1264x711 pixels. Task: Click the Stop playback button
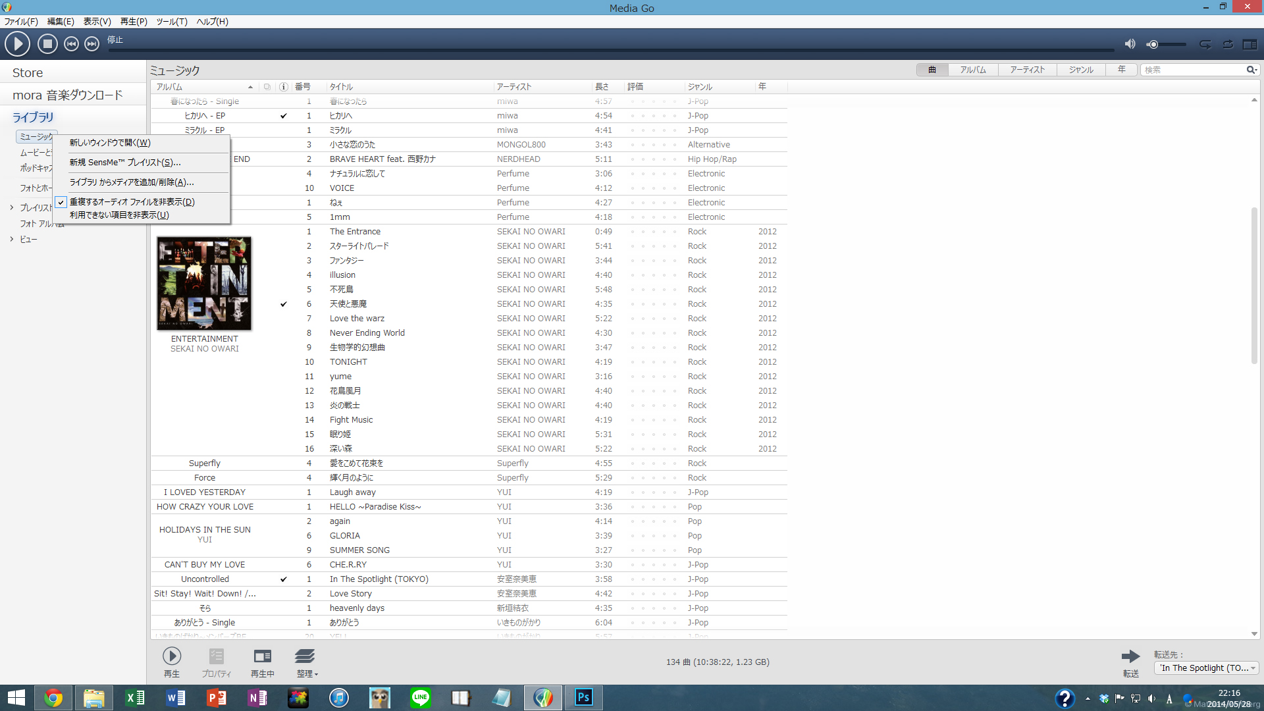click(x=47, y=44)
